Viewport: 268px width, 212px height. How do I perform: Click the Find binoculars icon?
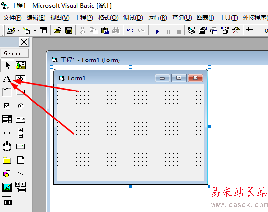116,30
